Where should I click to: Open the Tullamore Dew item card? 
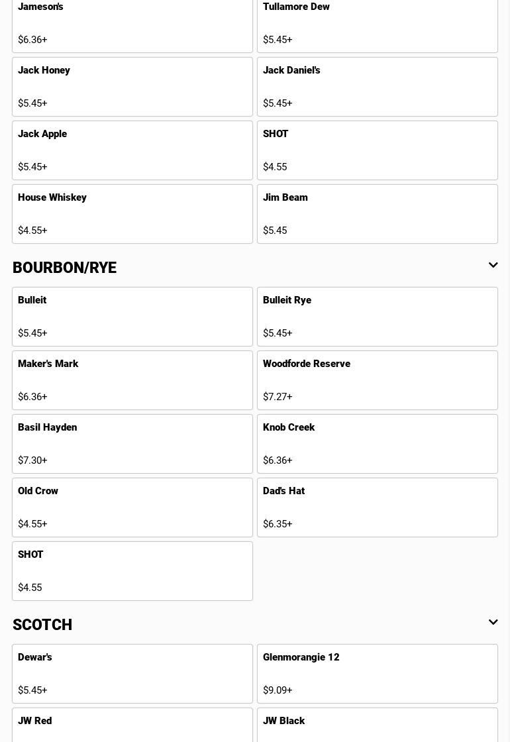point(377,23)
